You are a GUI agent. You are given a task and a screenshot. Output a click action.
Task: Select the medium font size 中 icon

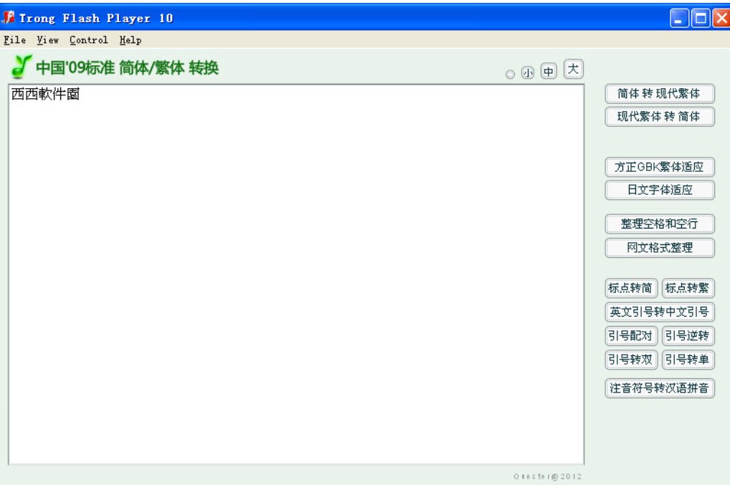(x=549, y=72)
